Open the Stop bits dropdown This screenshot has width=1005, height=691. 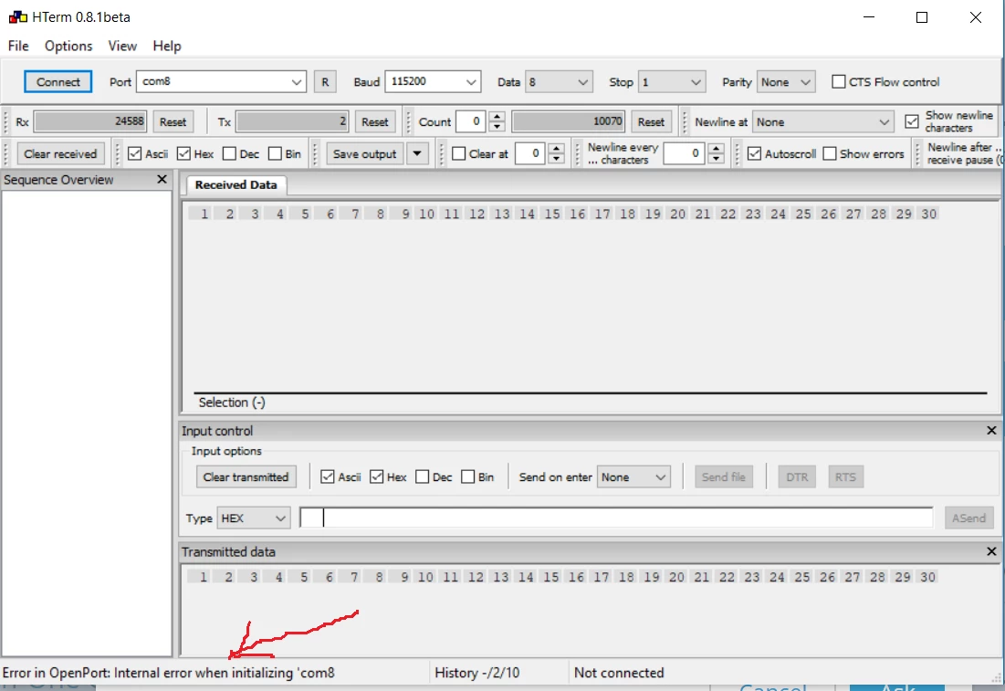coord(671,82)
